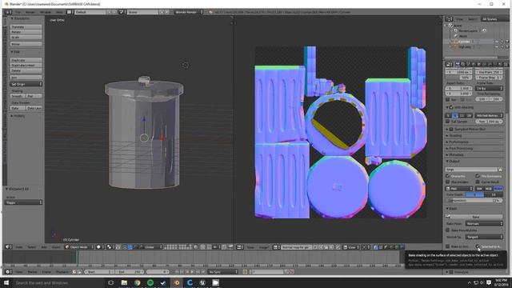Open the Info editor type icon
The height and width of the screenshot is (288, 512).
coord(7,12)
